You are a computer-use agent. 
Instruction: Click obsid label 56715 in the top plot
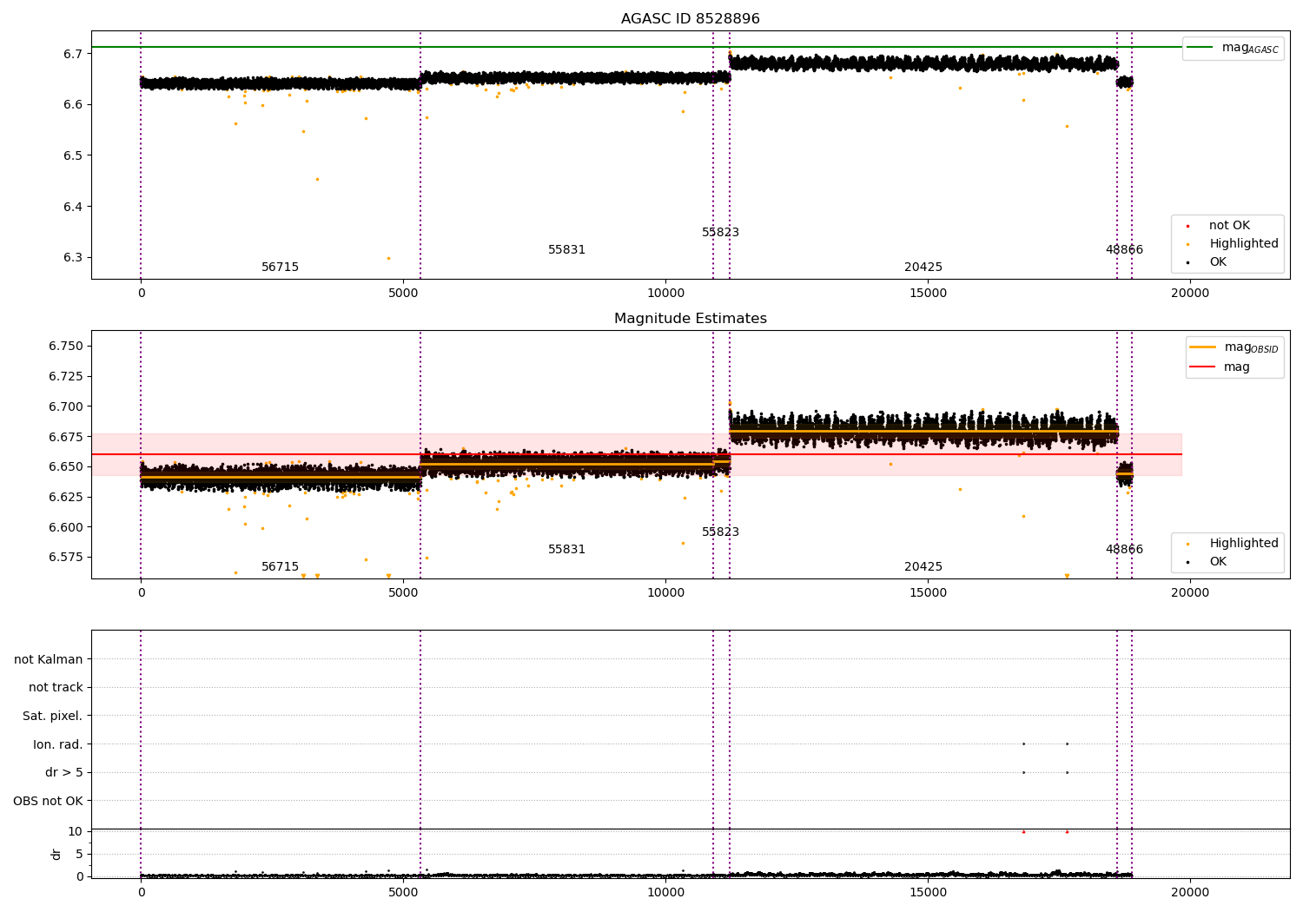coord(280,268)
